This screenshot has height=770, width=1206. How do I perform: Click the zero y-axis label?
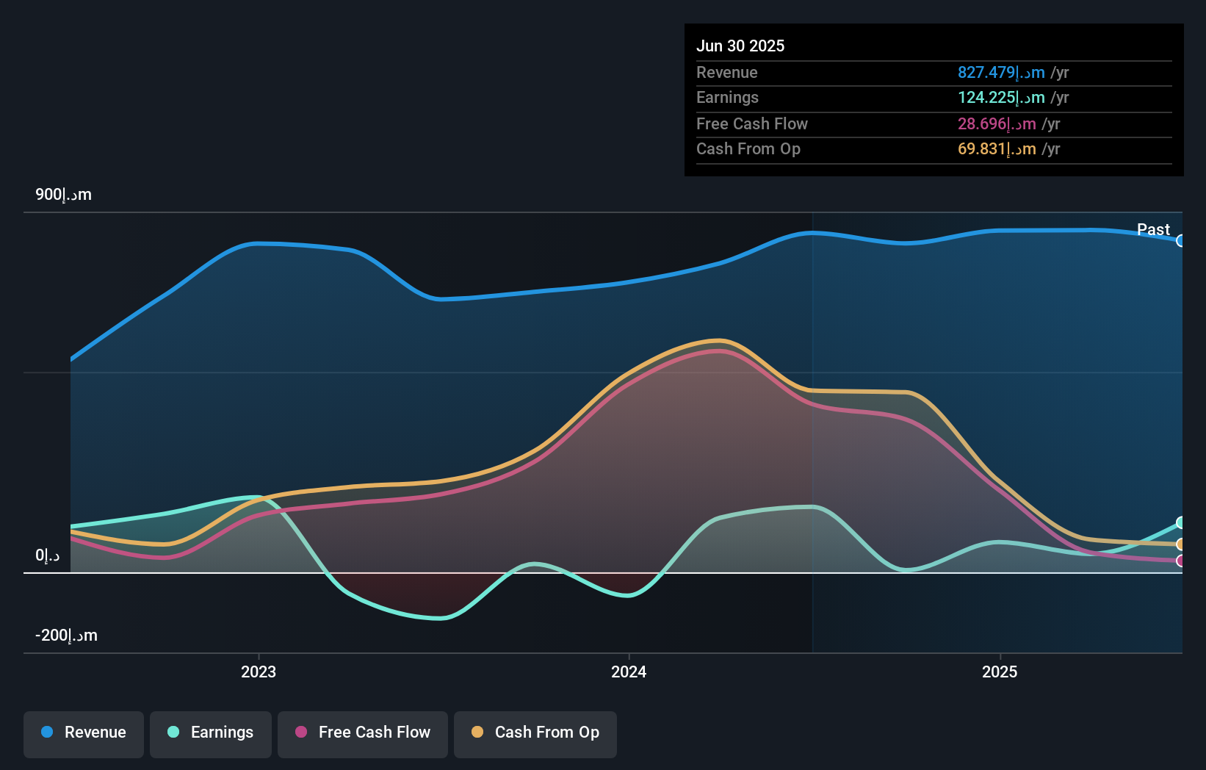[x=48, y=555]
